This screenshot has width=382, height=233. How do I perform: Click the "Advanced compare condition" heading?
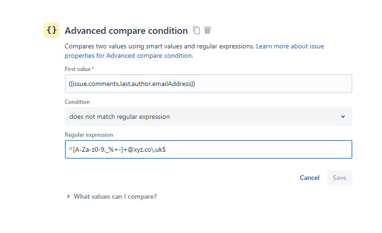point(126,31)
